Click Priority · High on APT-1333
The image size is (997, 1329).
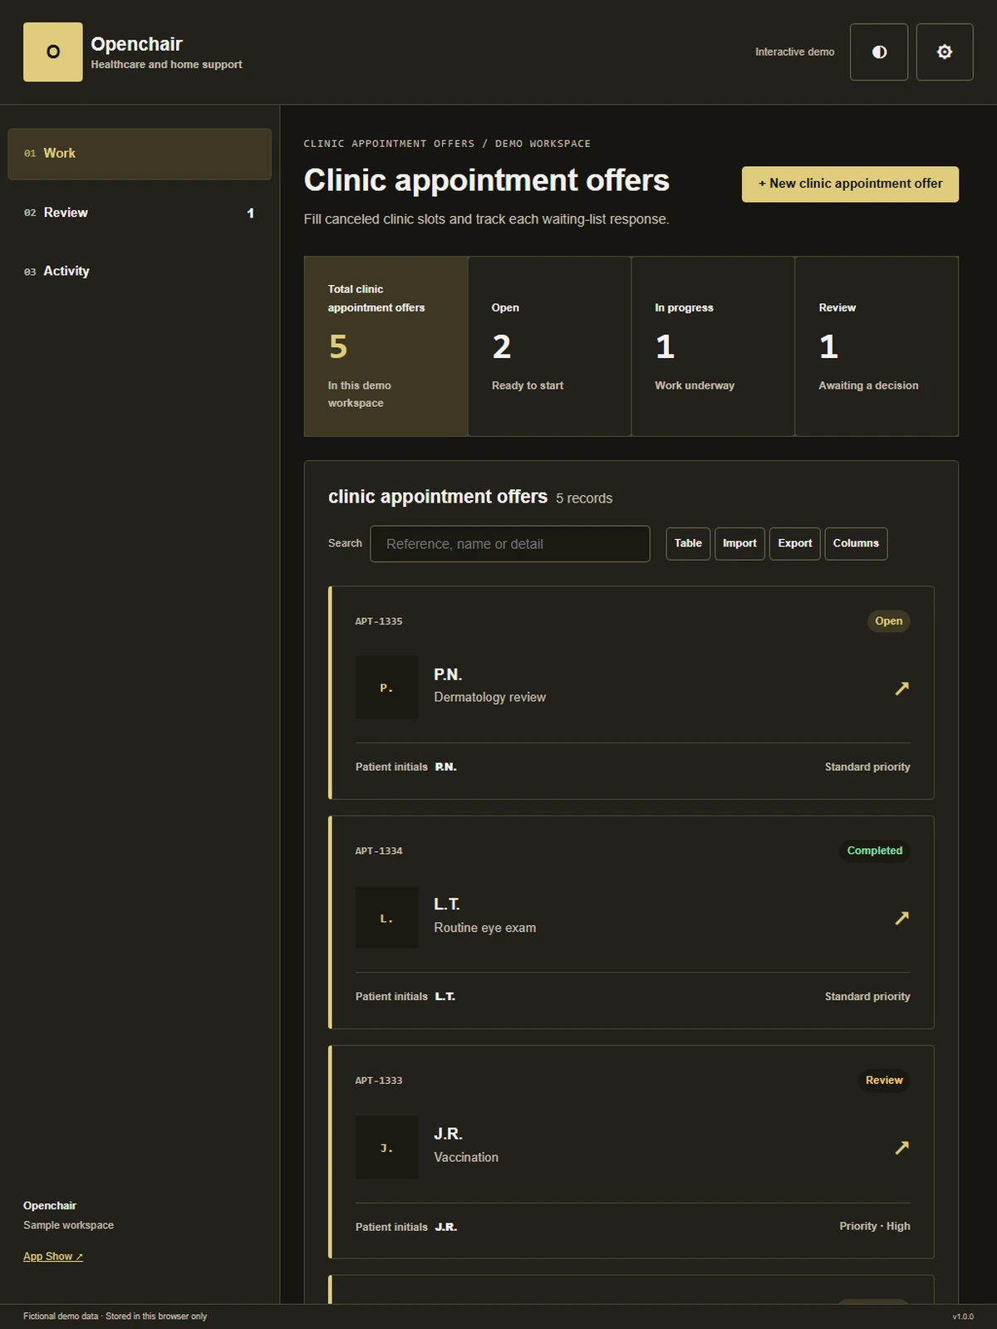click(875, 1227)
